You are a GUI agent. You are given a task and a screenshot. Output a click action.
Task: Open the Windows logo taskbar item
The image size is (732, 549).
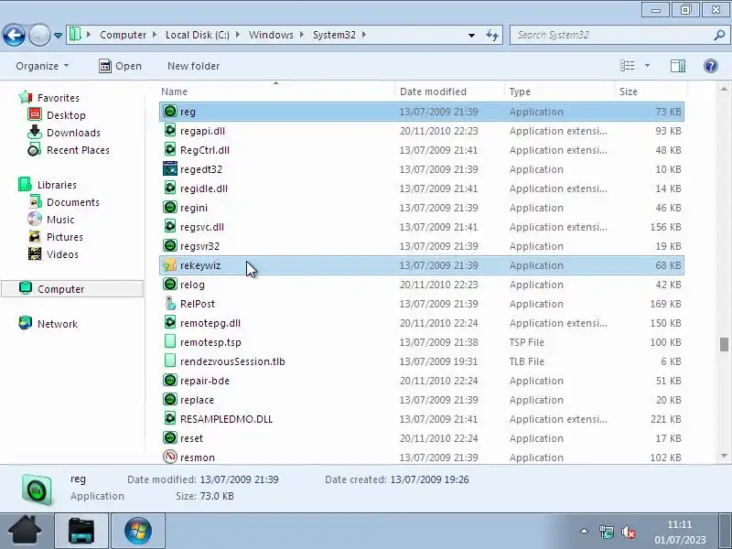tap(138, 531)
